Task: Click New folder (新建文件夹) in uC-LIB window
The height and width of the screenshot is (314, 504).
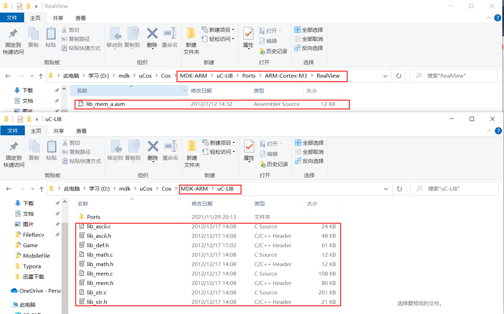Action: [x=192, y=154]
